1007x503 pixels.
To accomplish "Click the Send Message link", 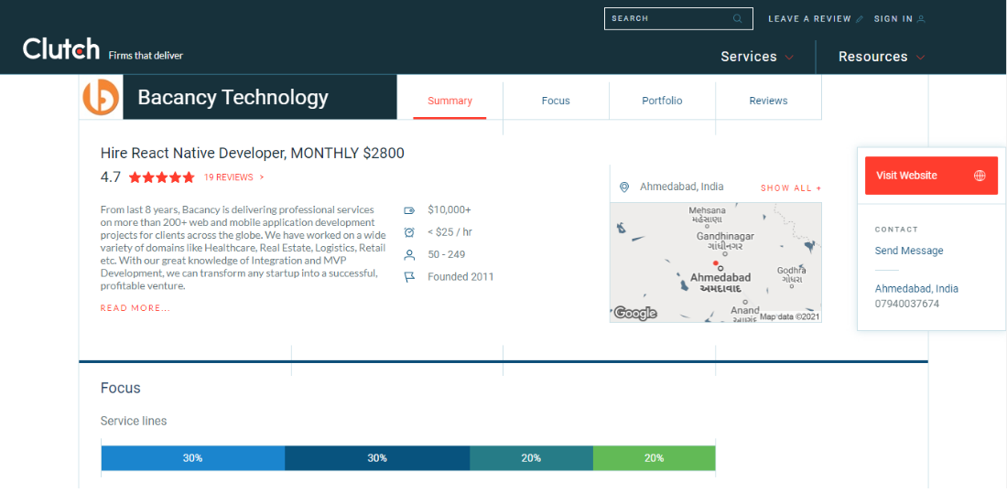I will tap(909, 251).
